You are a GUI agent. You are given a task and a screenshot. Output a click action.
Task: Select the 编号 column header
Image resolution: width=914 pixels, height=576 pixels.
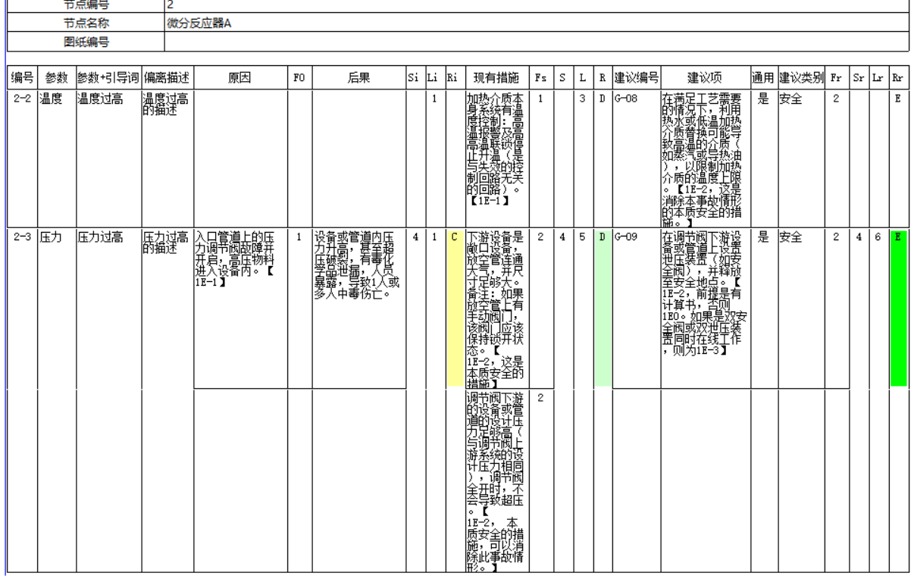click(x=22, y=79)
